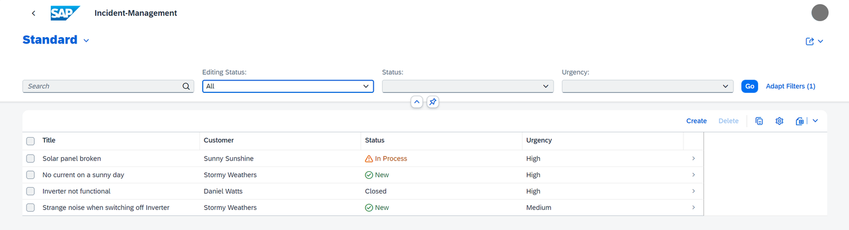Open Strange noise incident details arrow
The height and width of the screenshot is (230, 849).
pyautogui.click(x=693, y=208)
